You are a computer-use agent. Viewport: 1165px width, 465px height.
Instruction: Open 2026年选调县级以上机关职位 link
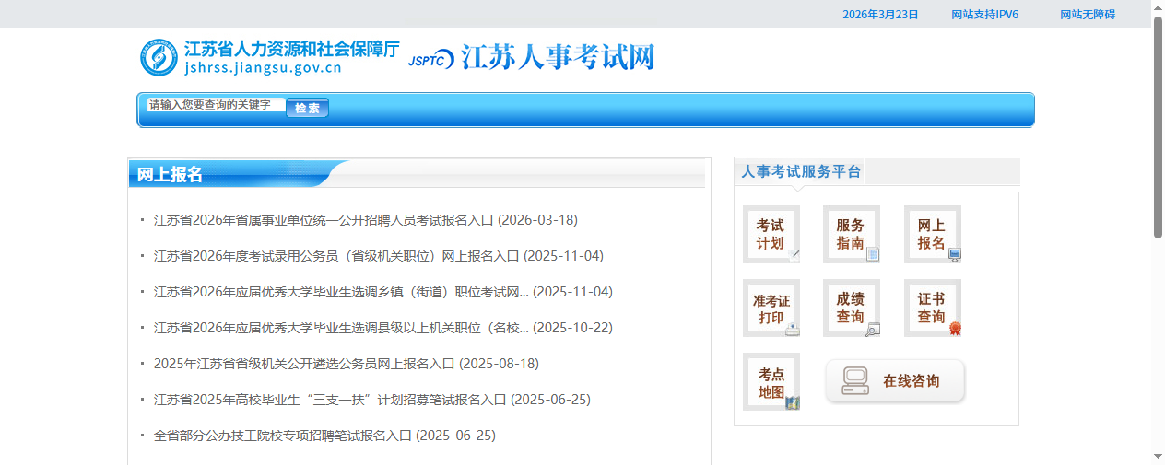(383, 328)
